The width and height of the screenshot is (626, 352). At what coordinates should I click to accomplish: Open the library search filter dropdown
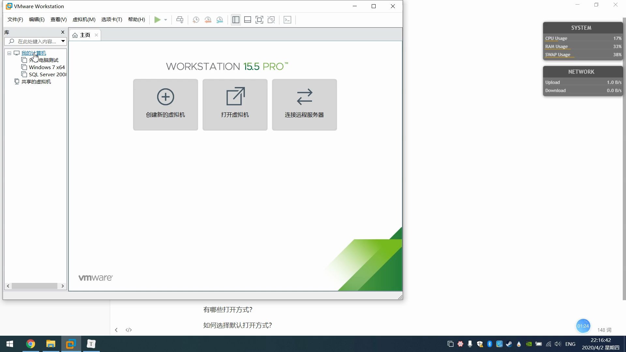tap(63, 41)
